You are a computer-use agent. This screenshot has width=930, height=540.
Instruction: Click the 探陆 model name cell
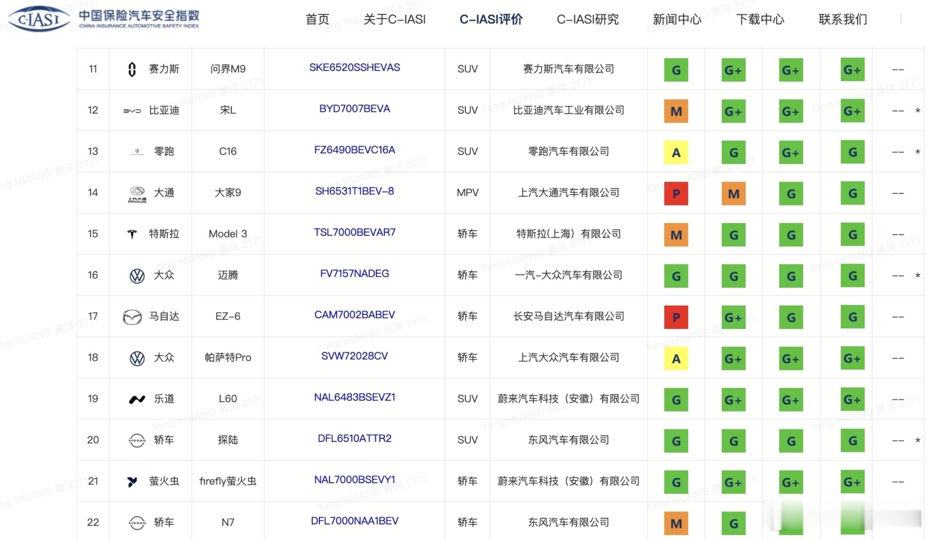[x=228, y=440]
